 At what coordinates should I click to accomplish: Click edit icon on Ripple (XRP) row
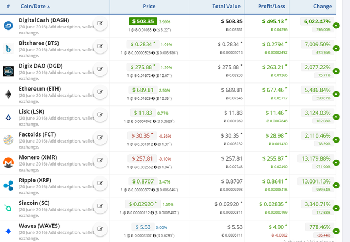coord(100,183)
